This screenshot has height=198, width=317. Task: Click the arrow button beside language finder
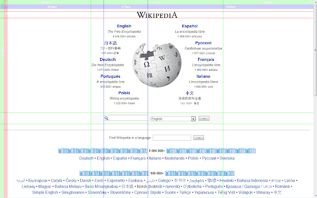(199, 138)
